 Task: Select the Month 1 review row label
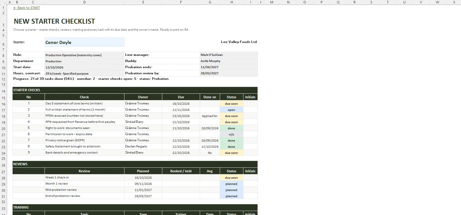point(85,184)
